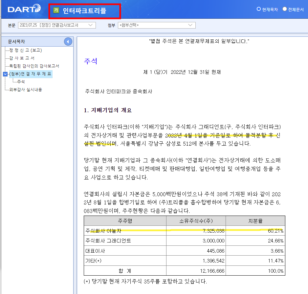This screenshot has width=308, height=294.
Task: Open the 첨부선택 attachment dropdown
Action: point(157,25)
